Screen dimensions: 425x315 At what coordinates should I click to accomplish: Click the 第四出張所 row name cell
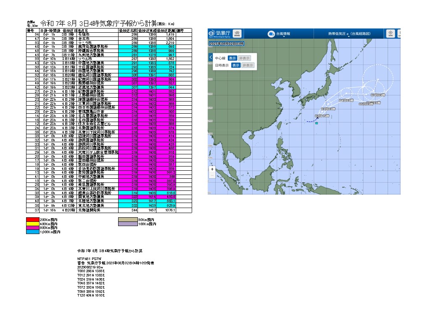pos(98,164)
